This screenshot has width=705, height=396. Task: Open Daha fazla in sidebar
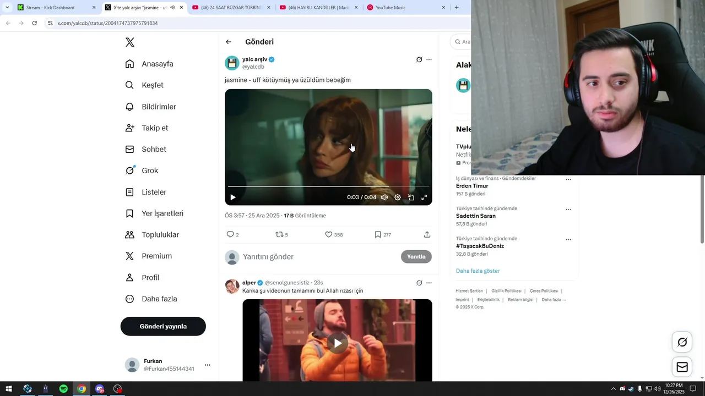[151, 299]
